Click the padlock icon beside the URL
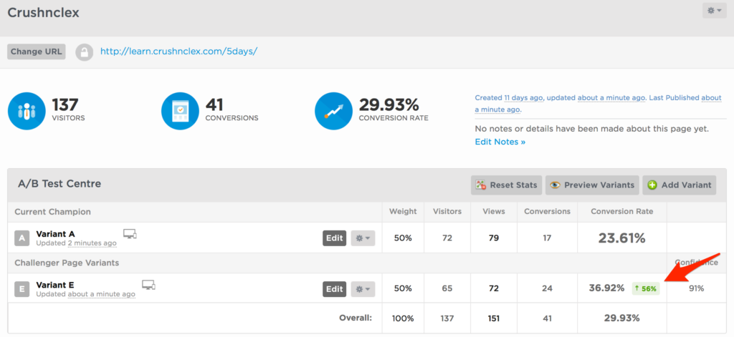The width and height of the screenshot is (734, 337). pyautogui.click(x=85, y=52)
